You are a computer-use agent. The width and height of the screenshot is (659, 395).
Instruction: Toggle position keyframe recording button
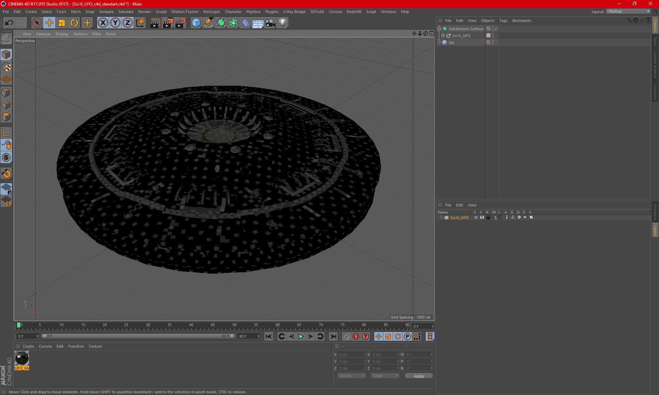point(379,336)
